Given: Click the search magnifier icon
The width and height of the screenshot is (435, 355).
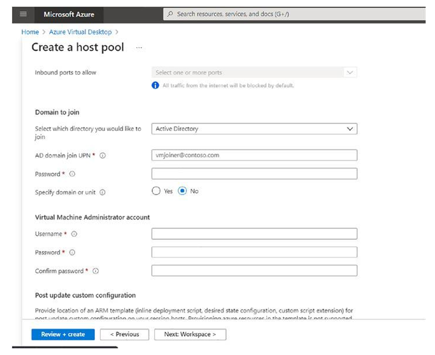Looking at the screenshot, I should point(170,14).
